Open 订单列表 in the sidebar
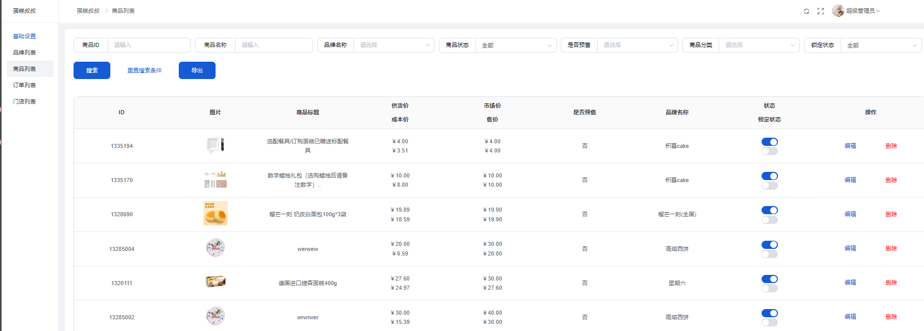The height and width of the screenshot is (331, 924). point(25,85)
